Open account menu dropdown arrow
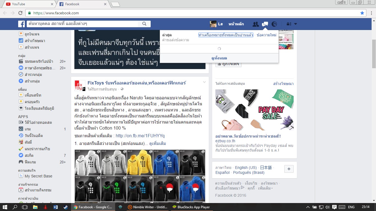This screenshot has height=211, width=376. (296, 24)
